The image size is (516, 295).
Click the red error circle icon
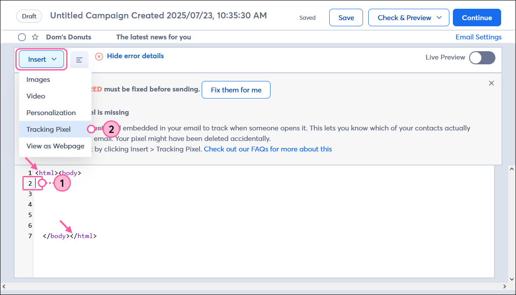99,56
